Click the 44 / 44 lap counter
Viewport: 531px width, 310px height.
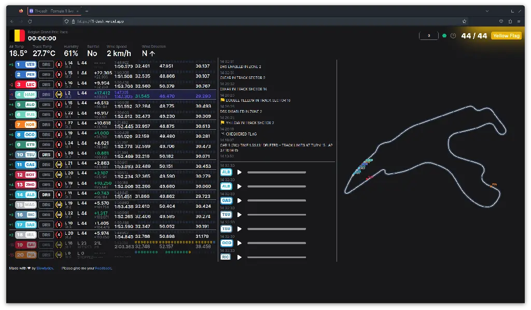474,36
